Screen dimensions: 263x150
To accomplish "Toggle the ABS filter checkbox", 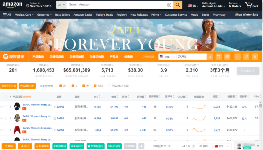I will click(x=95, y=86).
